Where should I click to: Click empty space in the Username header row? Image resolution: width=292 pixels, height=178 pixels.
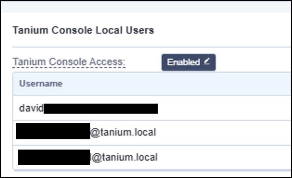pos(181,84)
